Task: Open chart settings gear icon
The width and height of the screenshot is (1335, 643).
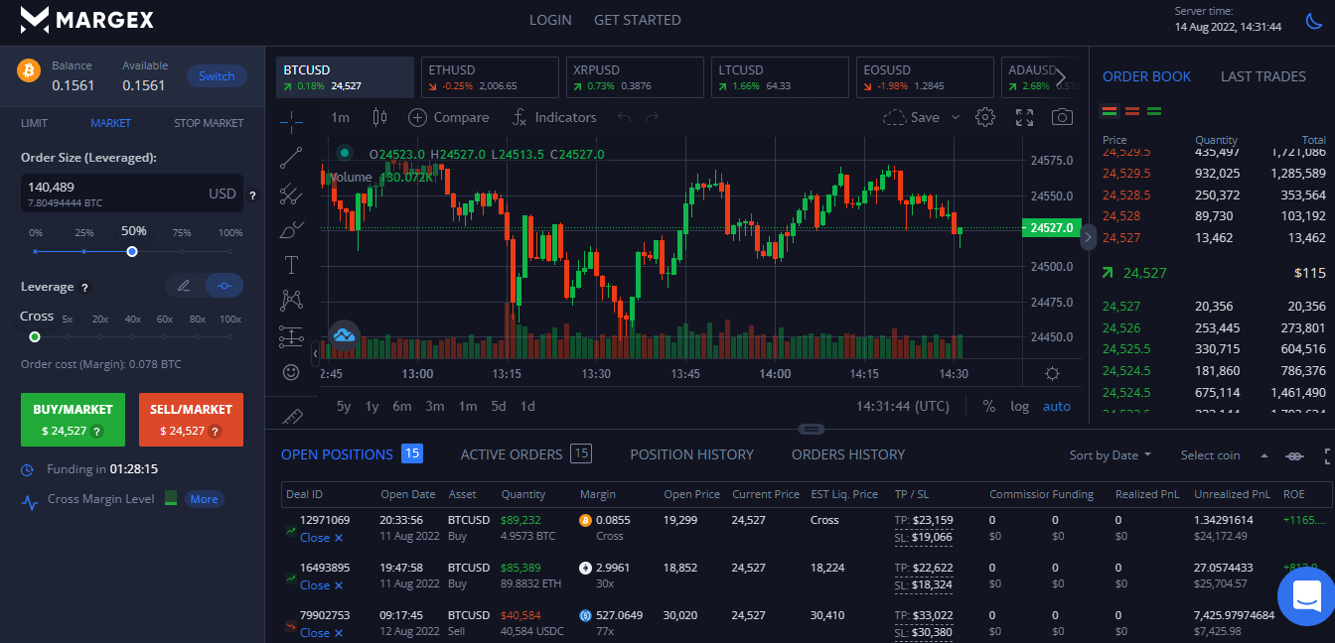Action: (x=985, y=117)
